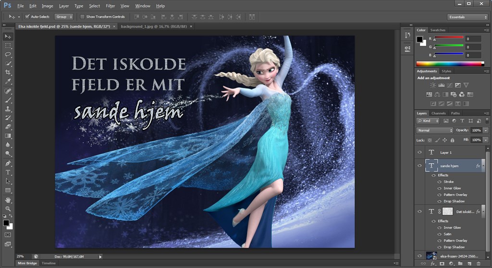Choose the Brush tool
This screenshot has width=492, height=268.
[8, 100]
